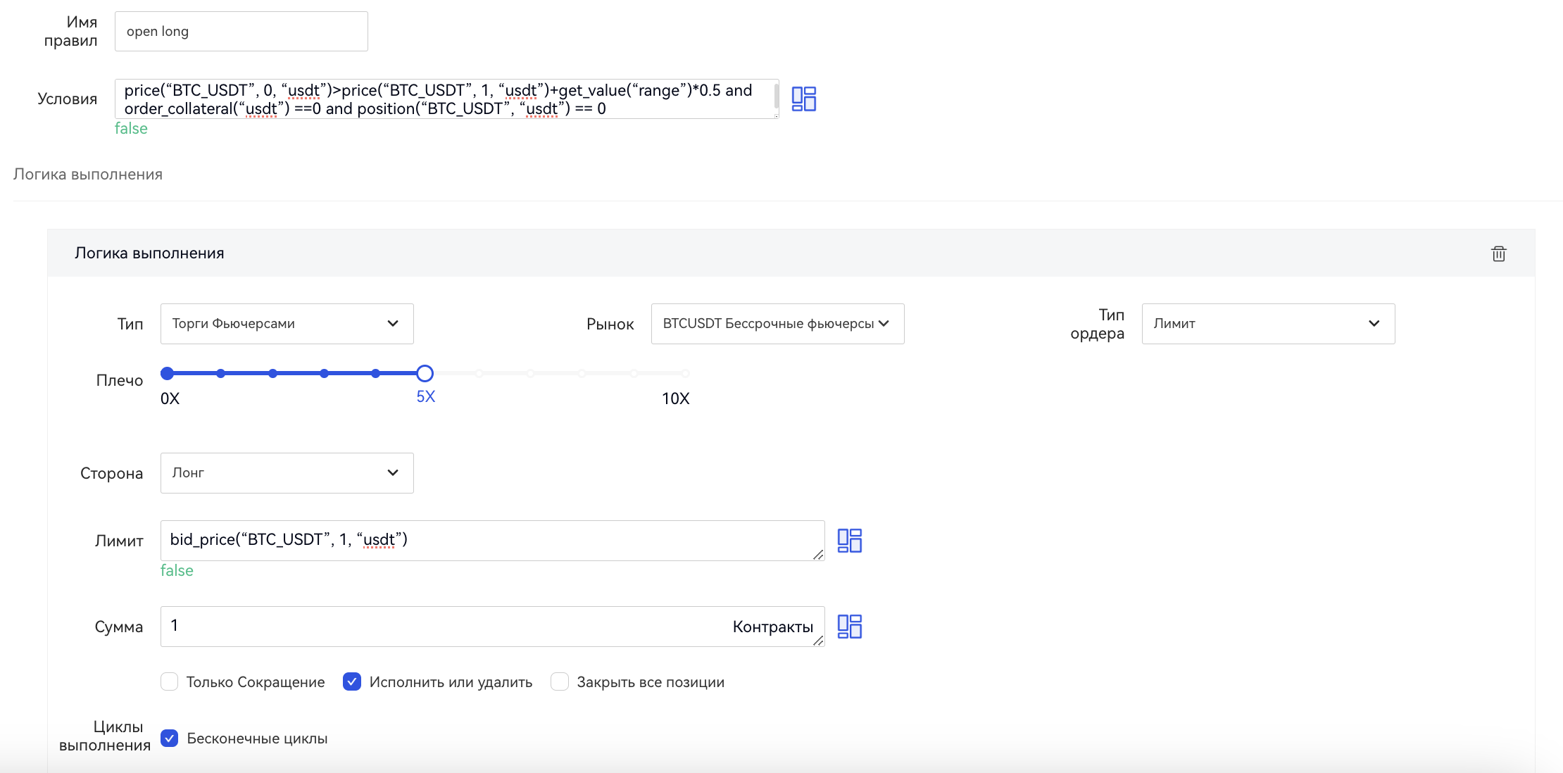
Task: Click the Лимит bid_price formula field
Action: click(x=491, y=540)
